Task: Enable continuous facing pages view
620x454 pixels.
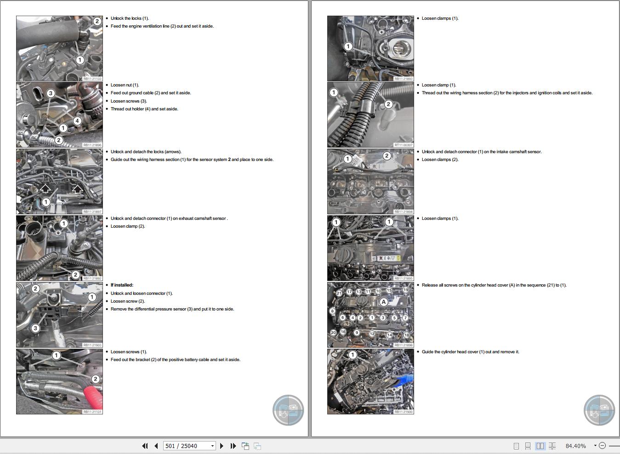Action: coord(552,446)
